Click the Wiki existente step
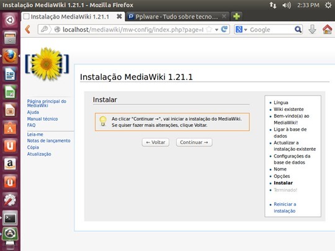The height and width of the screenshot is (251, 335). (288, 109)
